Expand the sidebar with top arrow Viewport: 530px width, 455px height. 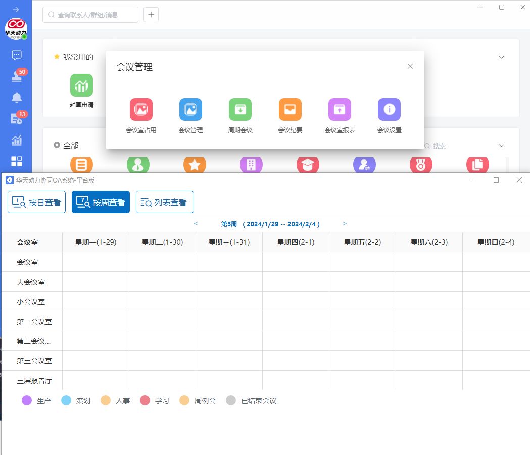[x=16, y=10]
